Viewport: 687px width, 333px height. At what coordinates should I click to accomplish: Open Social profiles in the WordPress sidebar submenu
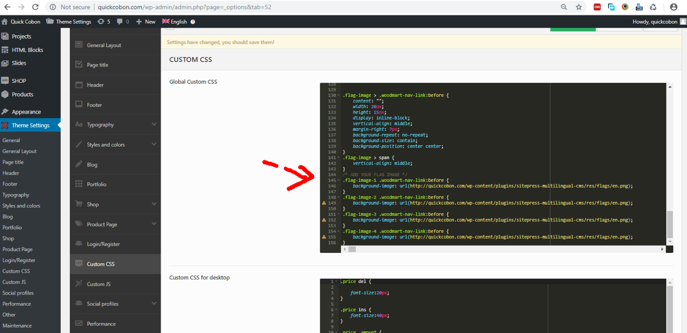pos(18,293)
